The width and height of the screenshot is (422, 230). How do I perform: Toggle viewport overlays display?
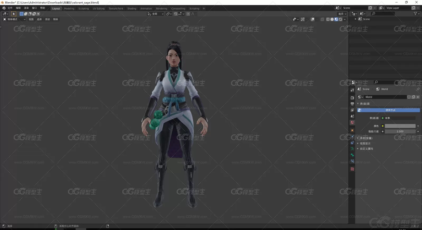click(313, 19)
